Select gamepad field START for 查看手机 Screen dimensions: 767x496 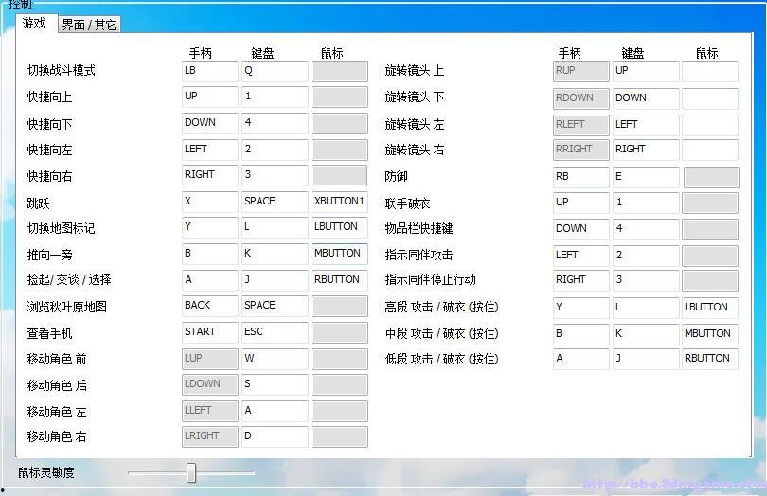(210, 332)
